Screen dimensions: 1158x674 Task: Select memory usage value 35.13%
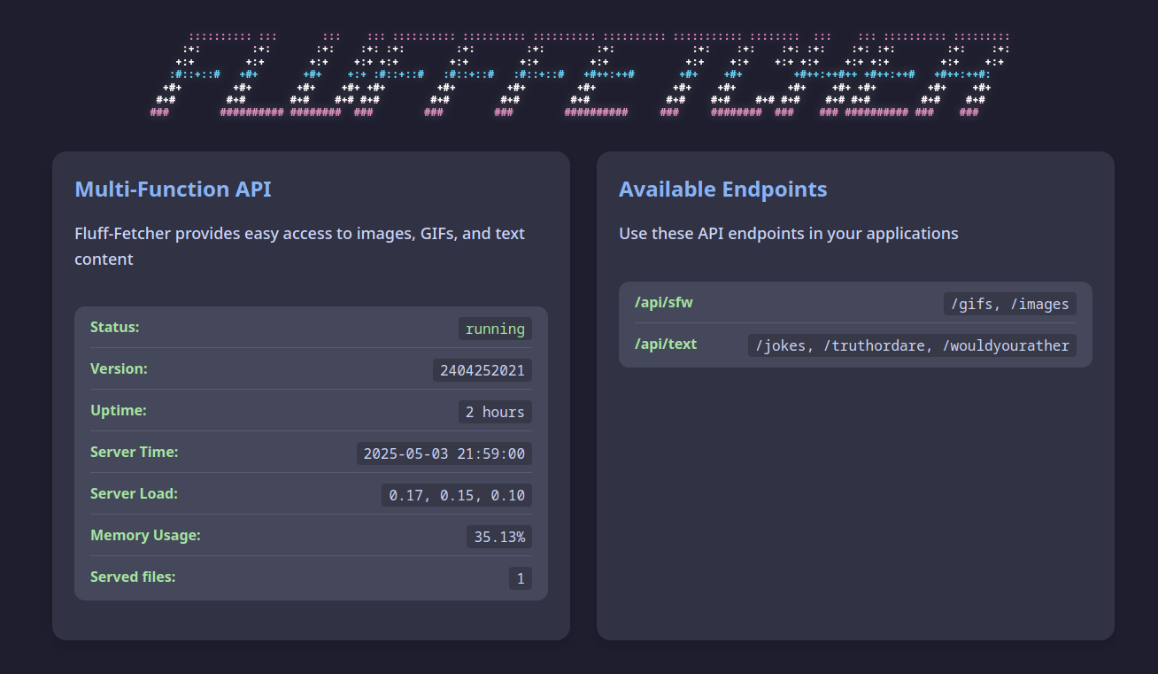click(499, 537)
